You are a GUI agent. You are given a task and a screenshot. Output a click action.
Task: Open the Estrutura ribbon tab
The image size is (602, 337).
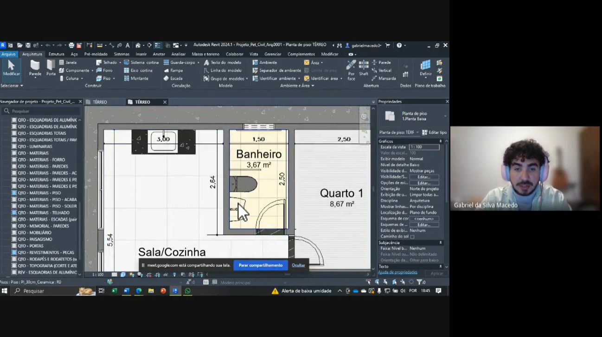[x=56, y=54]
